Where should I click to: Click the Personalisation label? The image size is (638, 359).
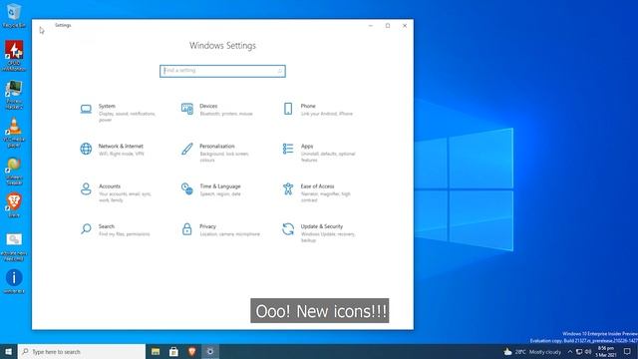pyautogui.click(x=217, y=147)
